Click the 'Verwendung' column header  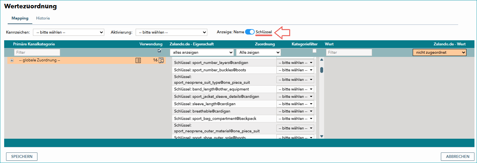(151, 44)
